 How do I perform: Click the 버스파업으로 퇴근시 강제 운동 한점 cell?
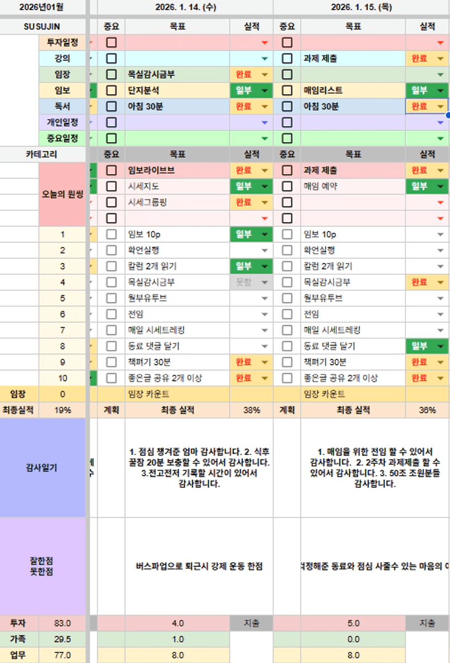[199, 567]
